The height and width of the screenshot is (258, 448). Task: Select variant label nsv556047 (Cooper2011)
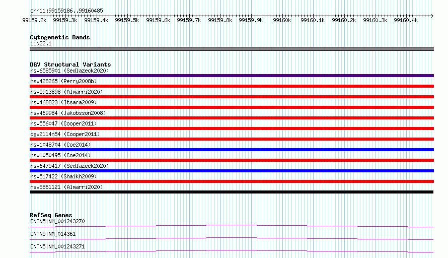click(x=63, y=123)
